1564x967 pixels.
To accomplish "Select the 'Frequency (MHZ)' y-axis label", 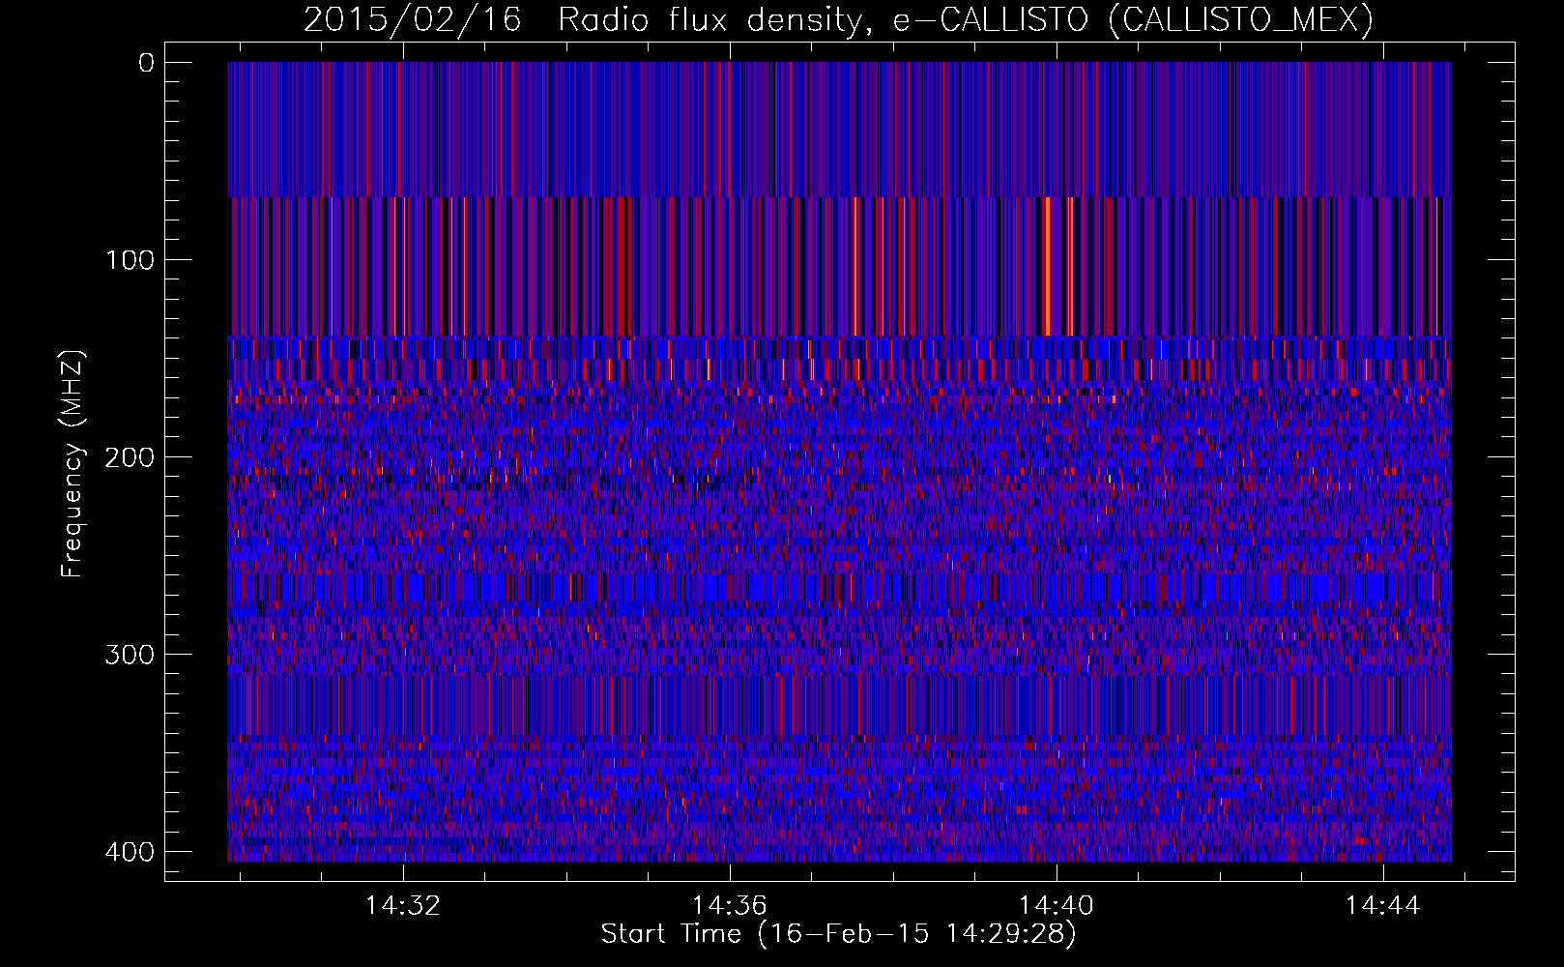I will point(72,463).
